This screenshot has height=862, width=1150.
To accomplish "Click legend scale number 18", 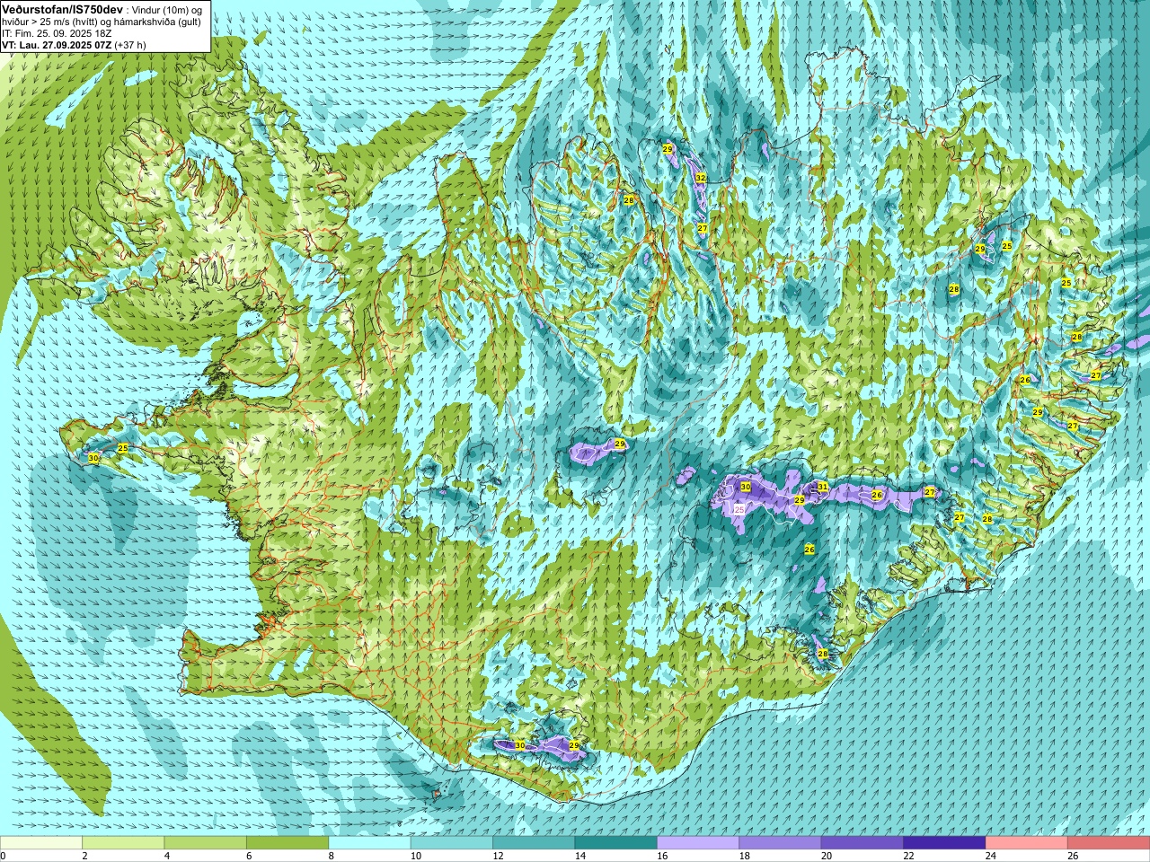I will click(744, 856).
